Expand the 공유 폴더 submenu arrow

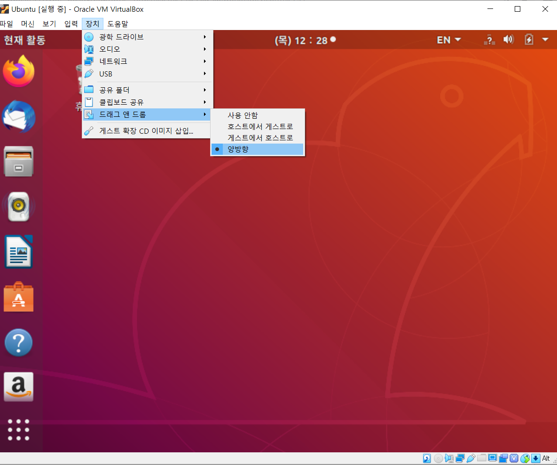pos(205,90)
